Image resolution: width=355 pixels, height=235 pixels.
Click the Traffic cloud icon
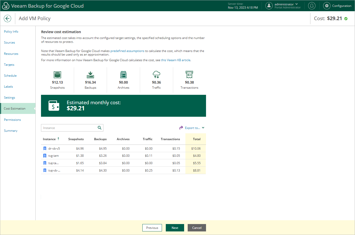coord(156,75)
